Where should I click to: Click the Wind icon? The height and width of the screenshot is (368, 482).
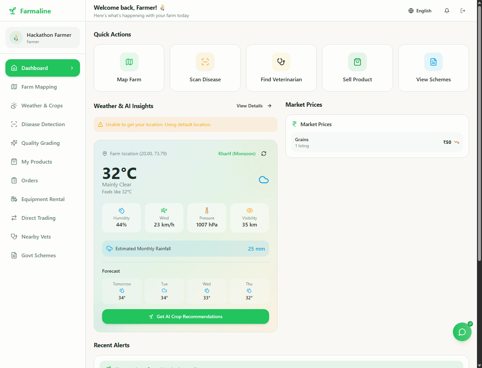164,210
